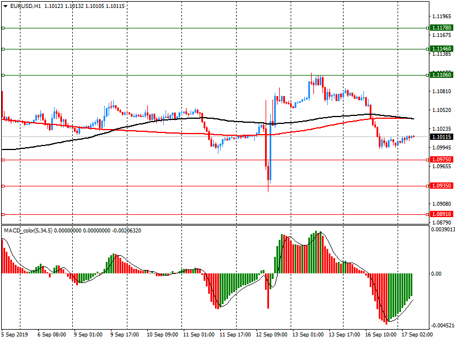
Task: Click the 12 Sep 09:00 time label
Action: [x=272, y=335]
